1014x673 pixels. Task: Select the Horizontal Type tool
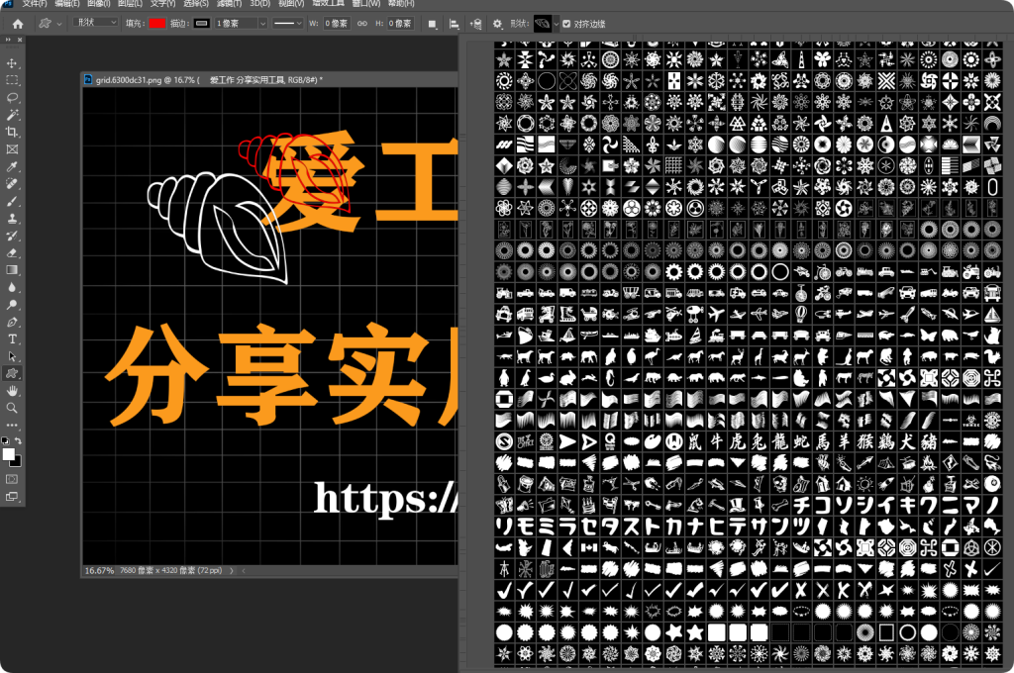[x=13, y=339]
